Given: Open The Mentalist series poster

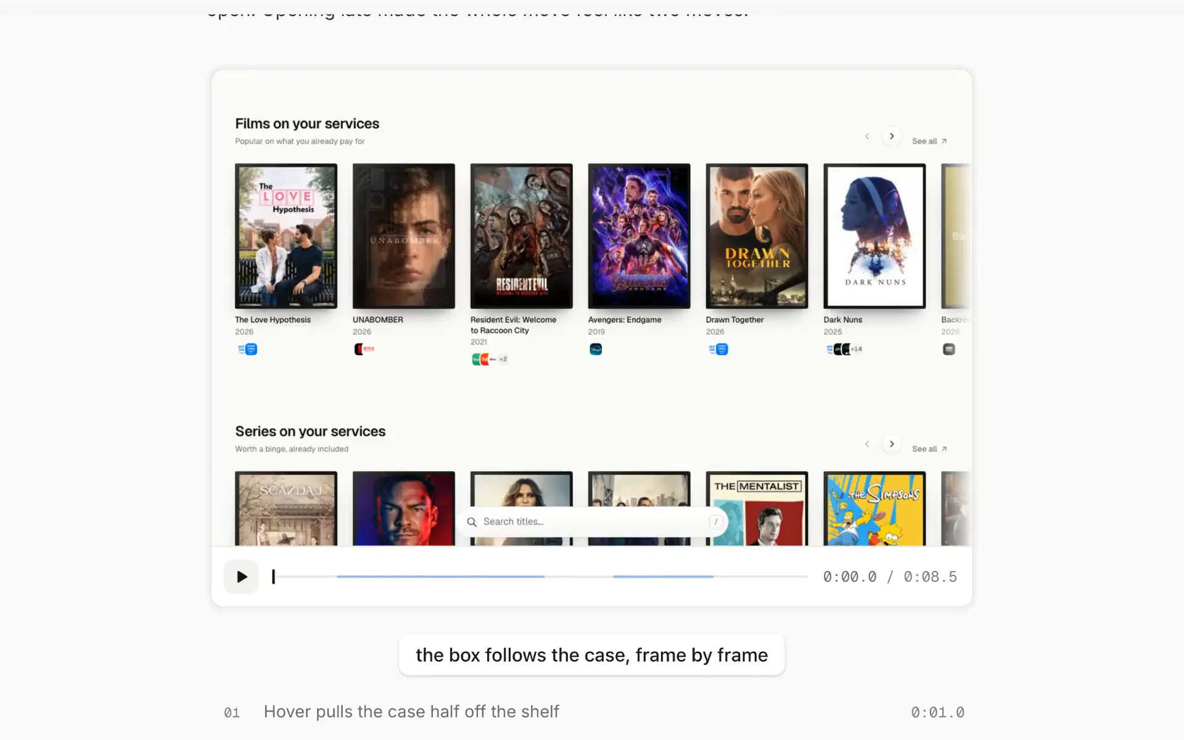Looking at the screenshot, I should click(x=757, y=509).
